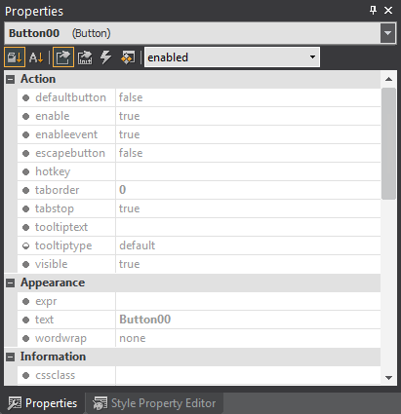This screenshot has height=414, width=401.
Task: Collapse the Action category
Action: click(11, 79)
